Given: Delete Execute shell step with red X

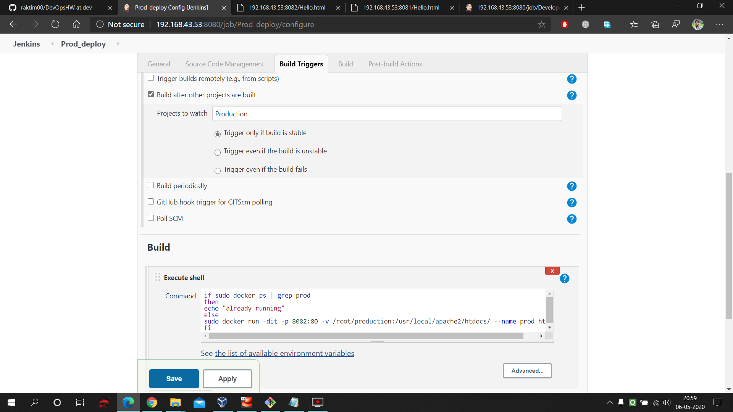Looking at the screenshot, I should [552, 271].
